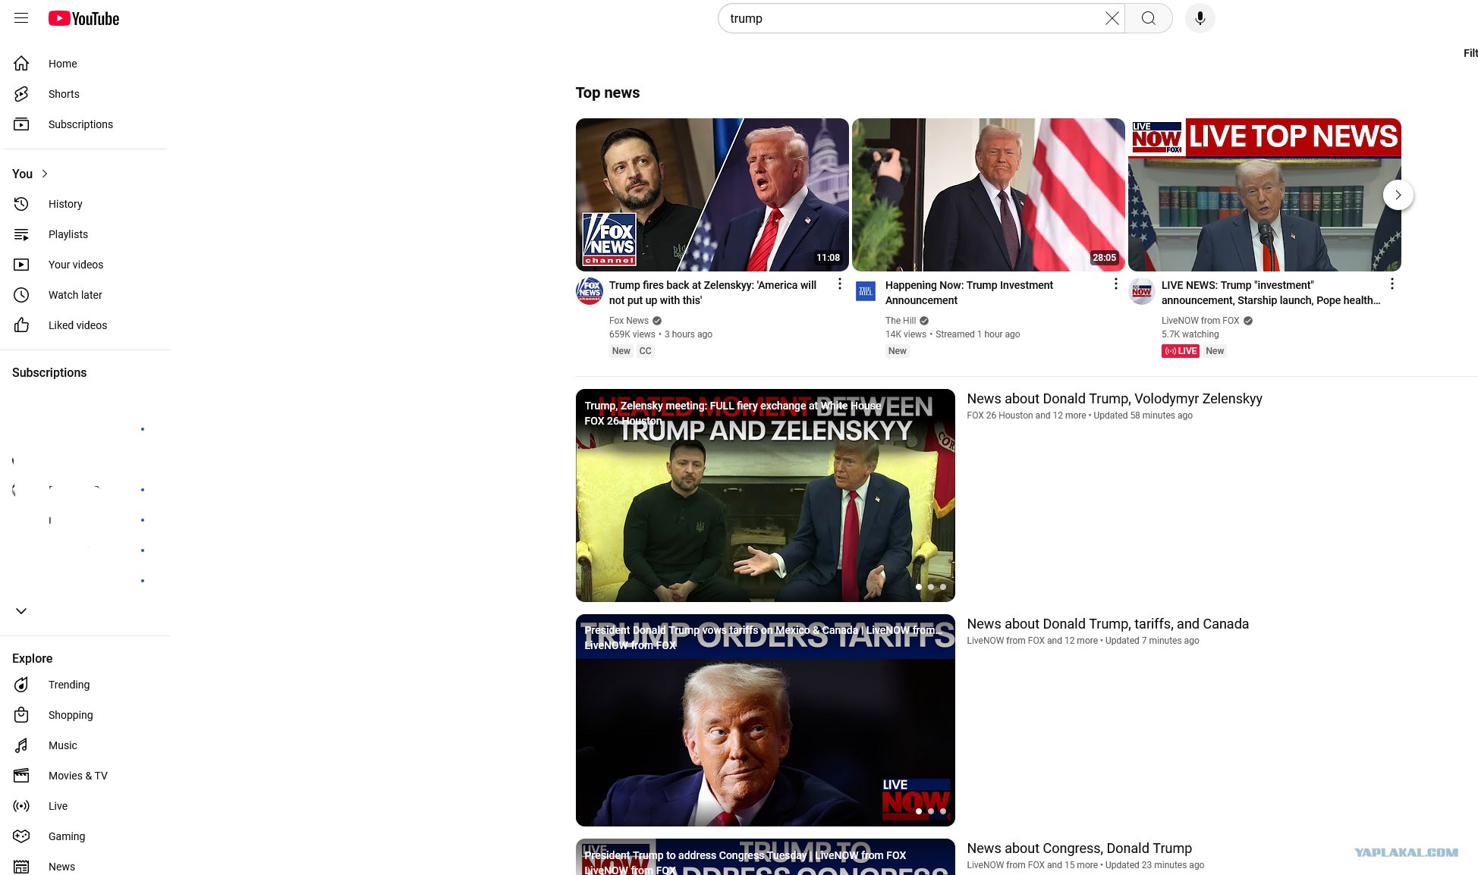Open options for The Hill video
This screenshot has width=1478, height=875.
click(x=1115, y=284)
